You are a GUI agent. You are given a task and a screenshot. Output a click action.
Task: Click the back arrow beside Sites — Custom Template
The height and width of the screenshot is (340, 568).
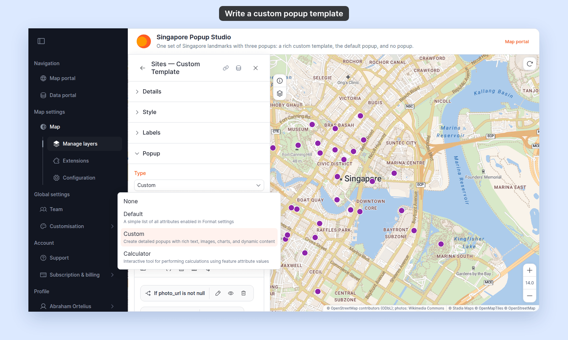tap(142, 68)
